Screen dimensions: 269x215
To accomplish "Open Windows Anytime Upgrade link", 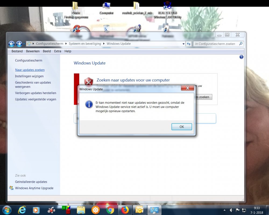I will point(34,188).
